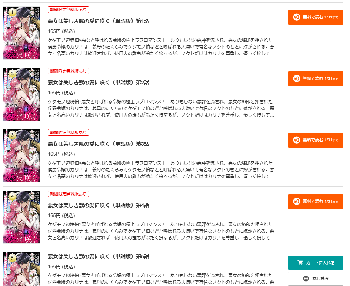Click the shopping cart icon for episode 5
The image size is (350, 286).
(300, 263)
